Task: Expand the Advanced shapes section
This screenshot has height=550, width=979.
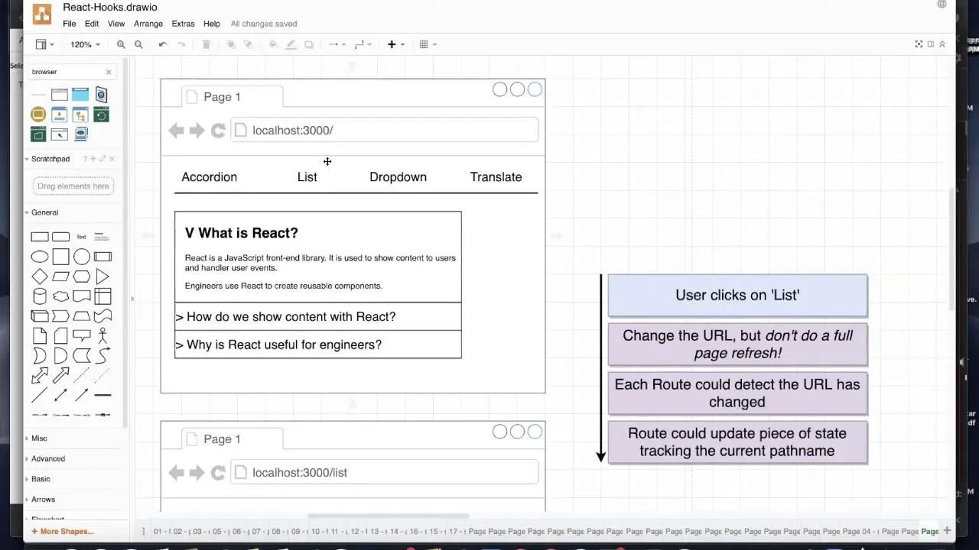Action: point(47,458)
